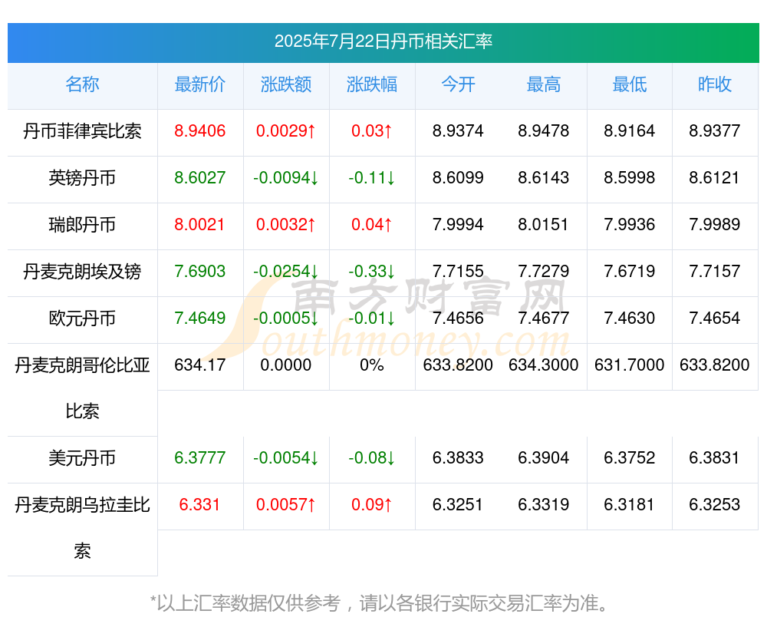Click latest price 6.3777
The height and width of the screenshot is (627, 767).
pos(199,457)
